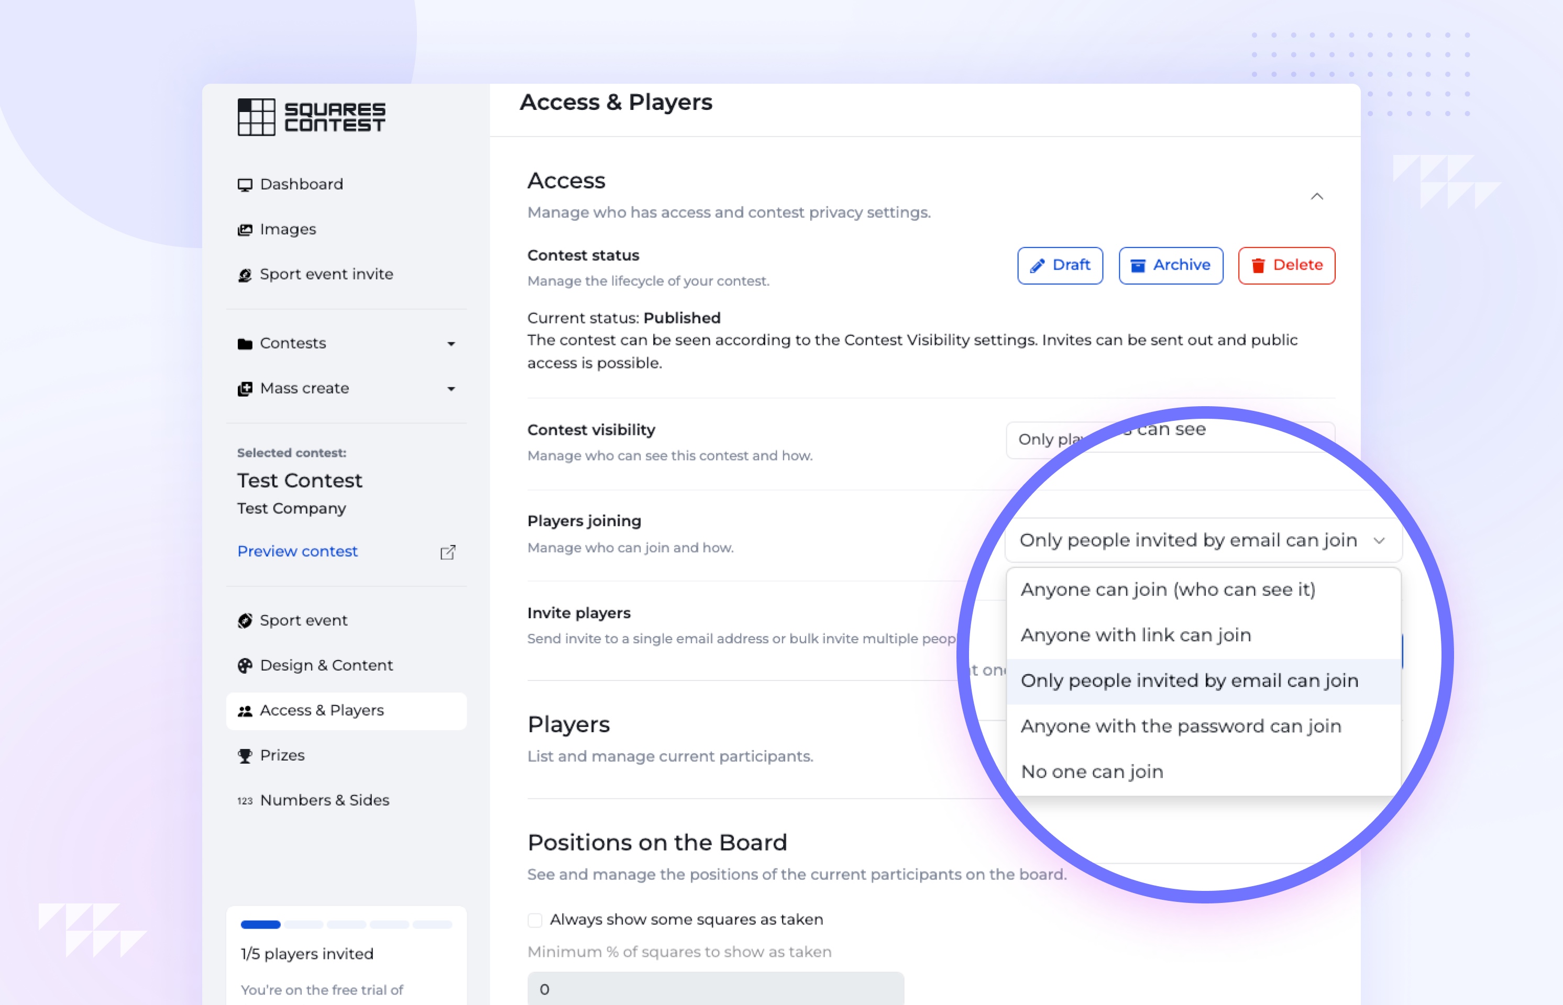Click the Contests folder icon
This screenshot has height=1005, width=1563.
[245, 344]
